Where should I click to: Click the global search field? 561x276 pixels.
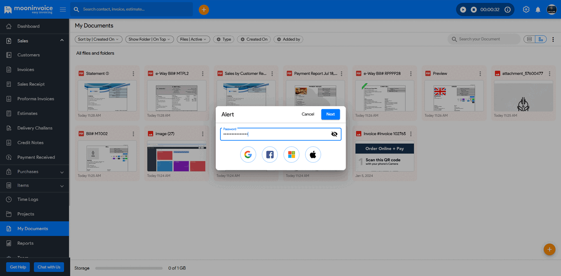pyautogui.click(x=132, y=9)
